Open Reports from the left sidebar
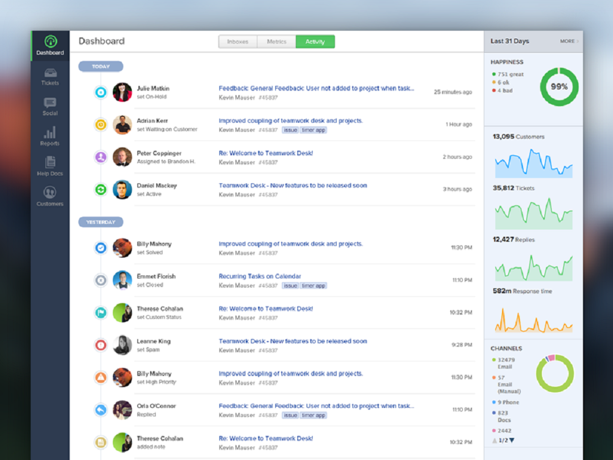The width and height of the screenshot is (613, 460). click(50, 136)
